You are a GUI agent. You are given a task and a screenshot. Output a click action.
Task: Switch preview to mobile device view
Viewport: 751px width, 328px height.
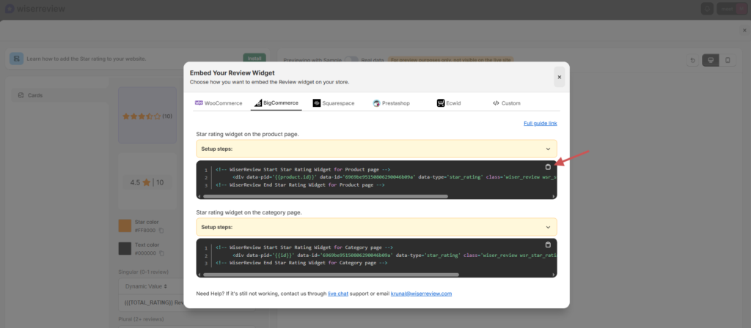727,60
